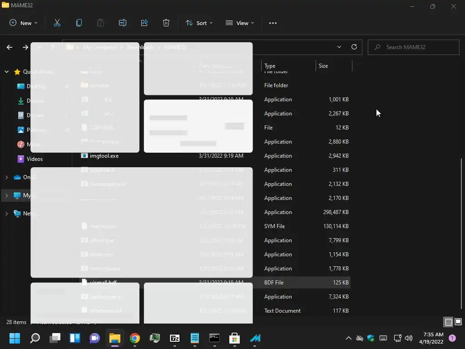465x349 pixels.
Task: Select the Documents icon in sidebar
Action: coord(21,115)
